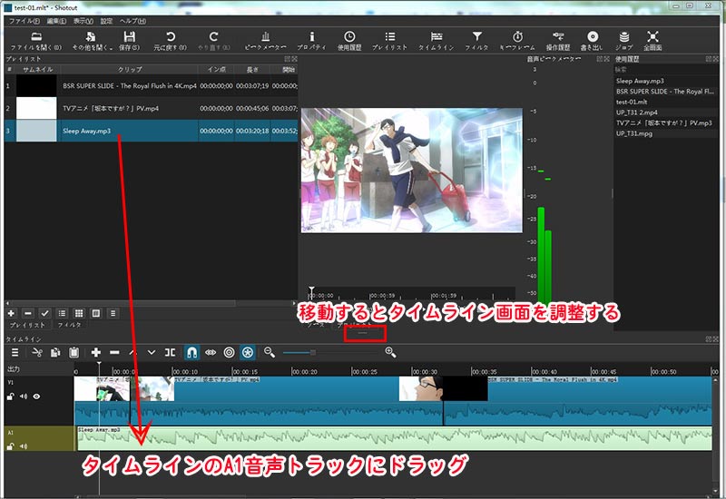Viewport: 726px width, 499px height.
Task: Open the 表示 menu
Action: click(x=83, y=21)
